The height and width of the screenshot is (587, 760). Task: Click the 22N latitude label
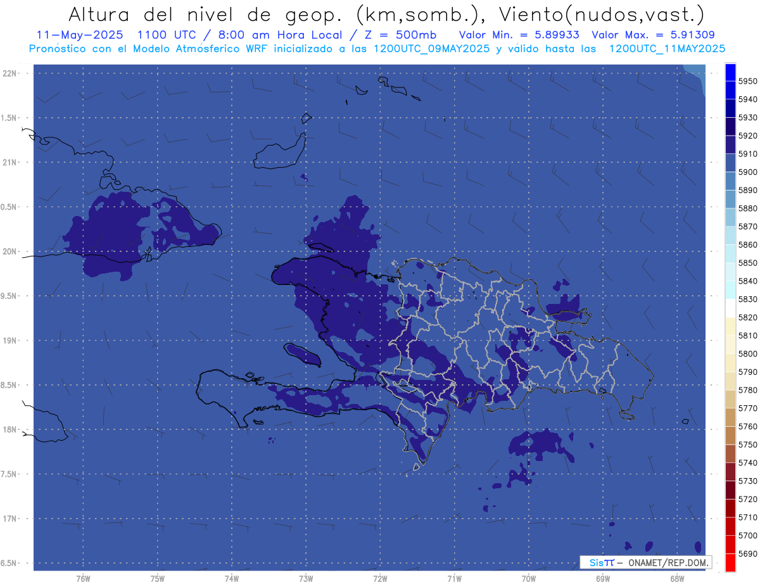tap(11, 73)
